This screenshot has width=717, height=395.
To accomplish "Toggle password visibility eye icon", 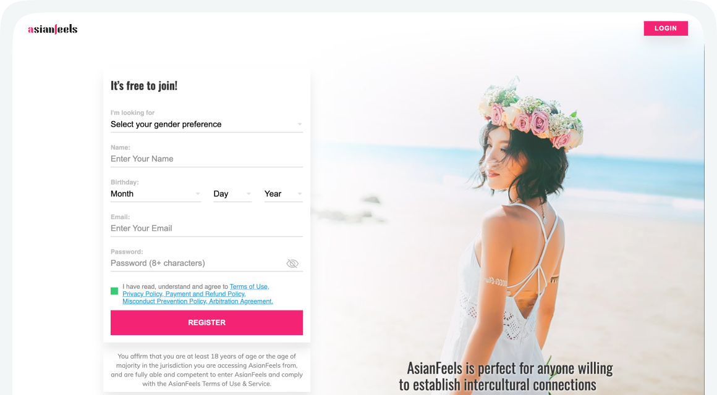I will click(292, 264).
